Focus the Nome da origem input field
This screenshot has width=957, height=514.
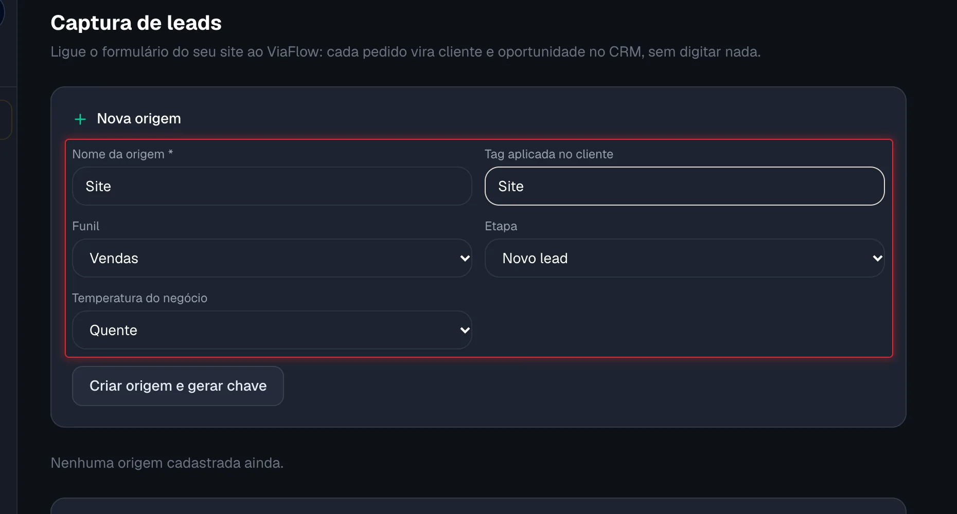coord(272,186)
